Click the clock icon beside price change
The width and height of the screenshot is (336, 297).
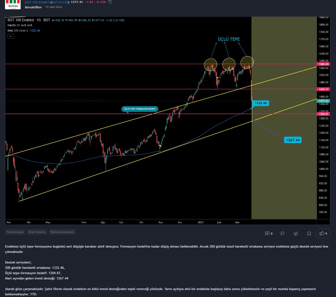click(x=110, y=2)
